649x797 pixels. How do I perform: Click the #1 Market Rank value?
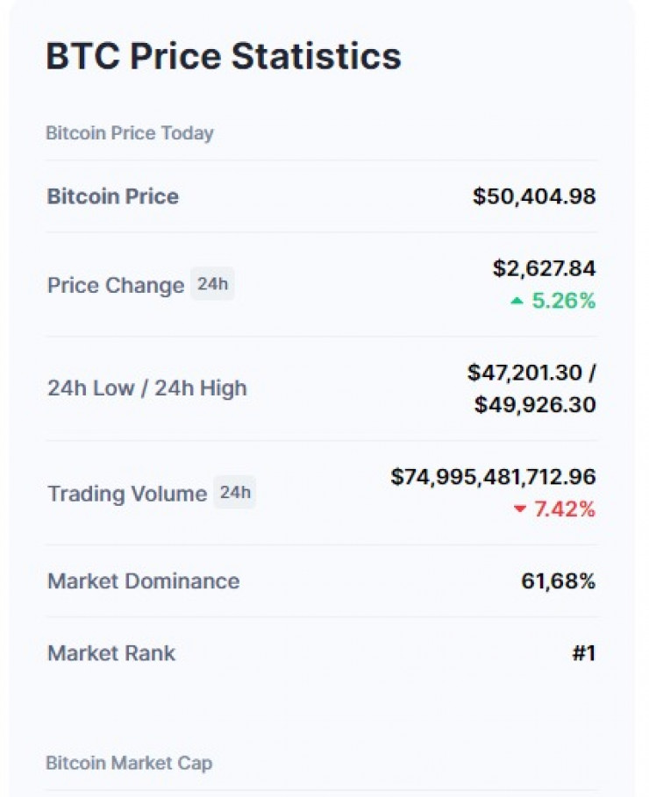(x=584, y=653)
